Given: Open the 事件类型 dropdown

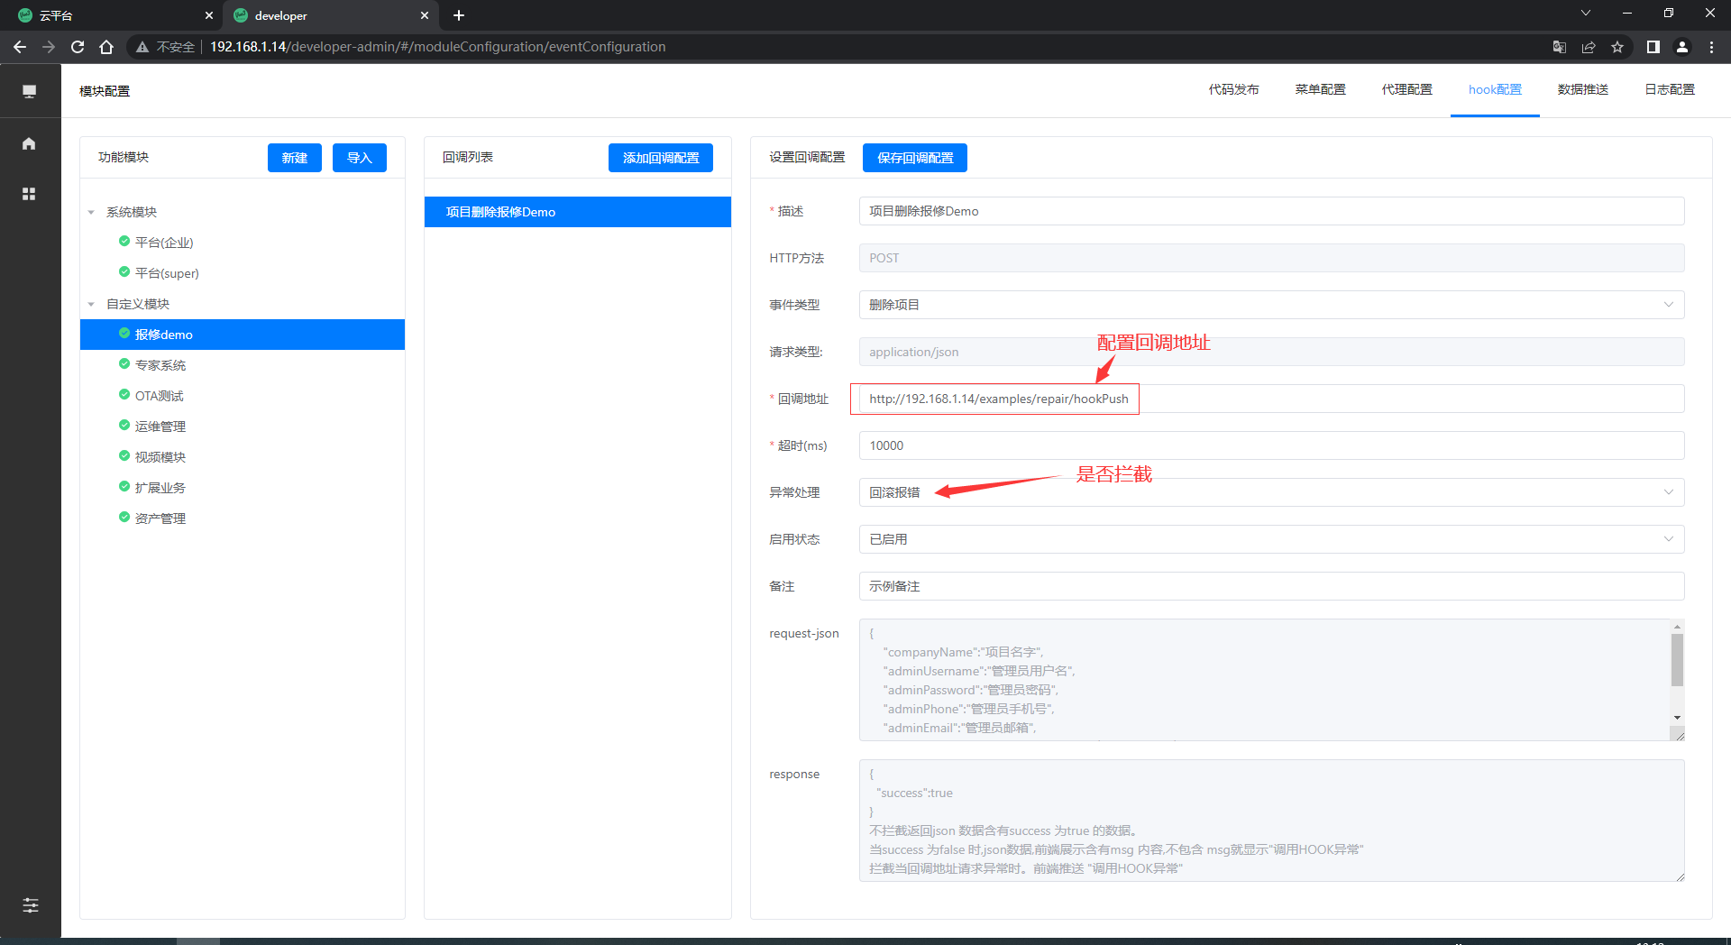Looking at the screenshot, I should click(x=1271, y=305).
